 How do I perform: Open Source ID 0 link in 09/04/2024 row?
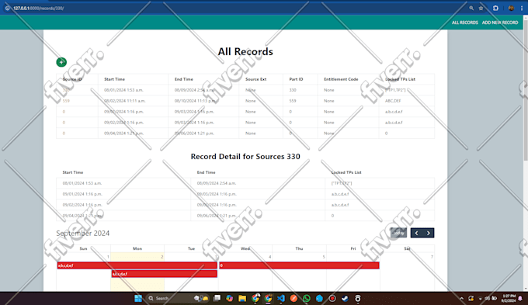[x=64, y=133]
